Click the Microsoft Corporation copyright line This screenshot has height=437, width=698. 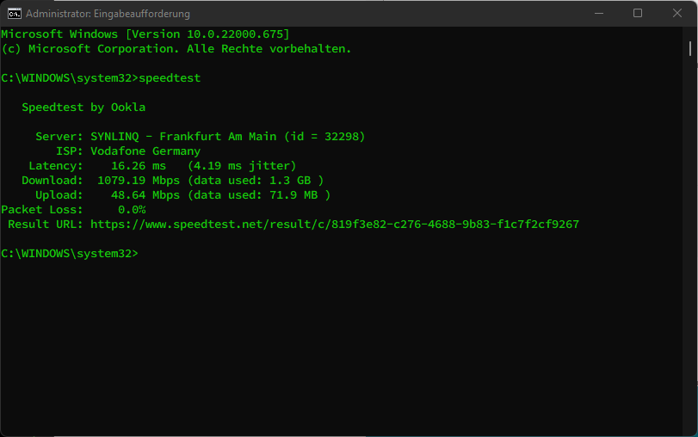pyautogui.click(x=176, y=49)
